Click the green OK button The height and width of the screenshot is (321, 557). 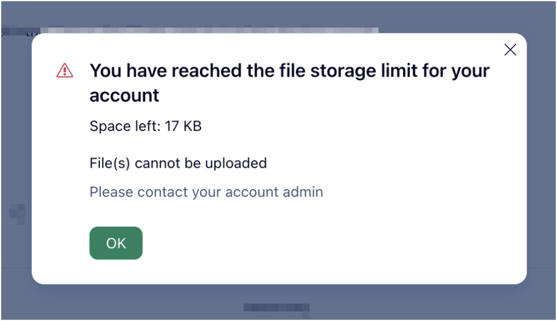coord(116,243)
